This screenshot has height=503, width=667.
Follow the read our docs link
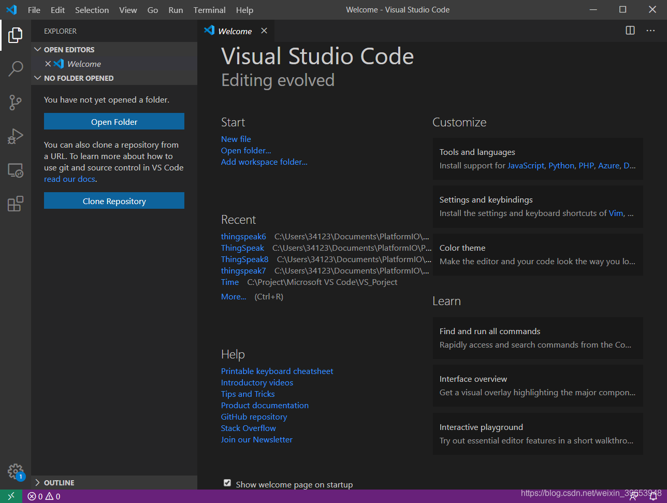tap(70, 179)
